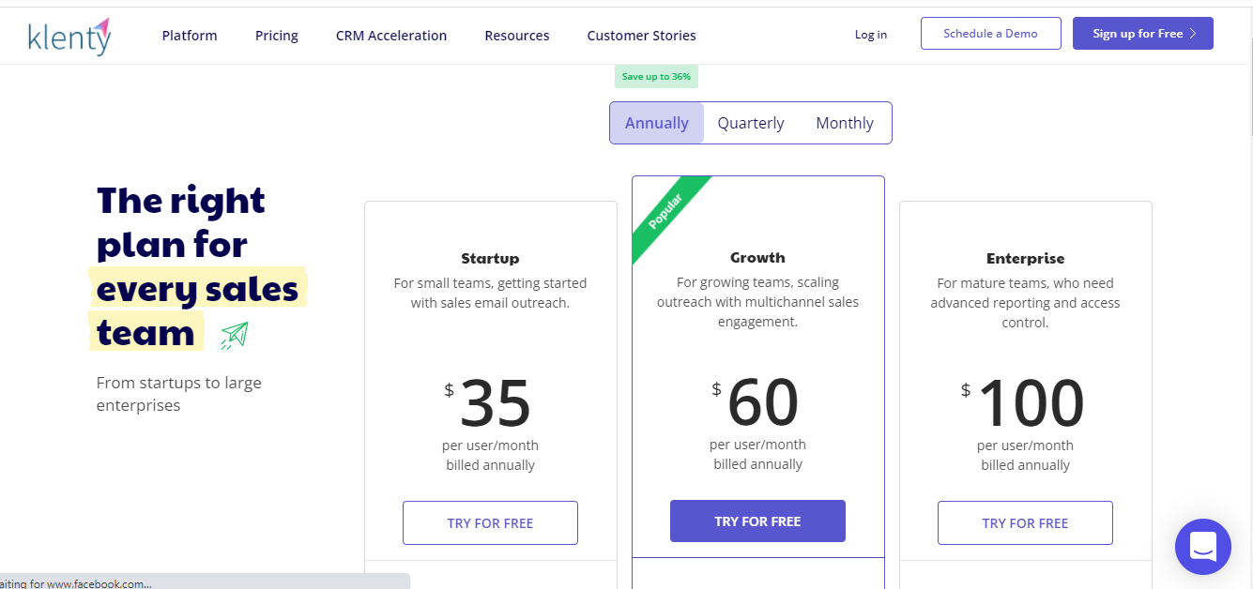Click Try for Free under Growth plan
This screenshot has height=589, width=1253.
click(x=757, y=521)
